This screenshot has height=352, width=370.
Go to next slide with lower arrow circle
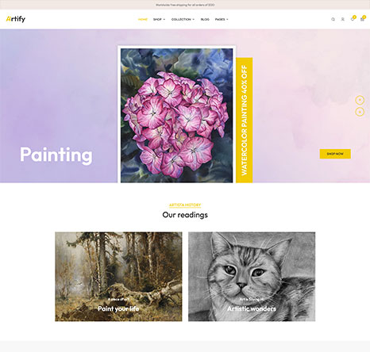pos(360,112)
